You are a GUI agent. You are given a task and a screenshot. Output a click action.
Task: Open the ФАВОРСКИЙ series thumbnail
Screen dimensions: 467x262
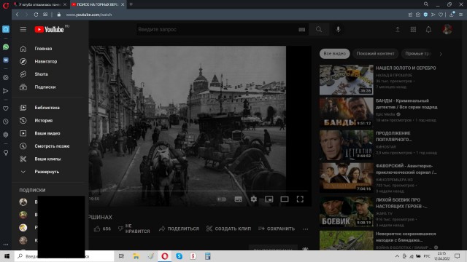click(347, 178)
